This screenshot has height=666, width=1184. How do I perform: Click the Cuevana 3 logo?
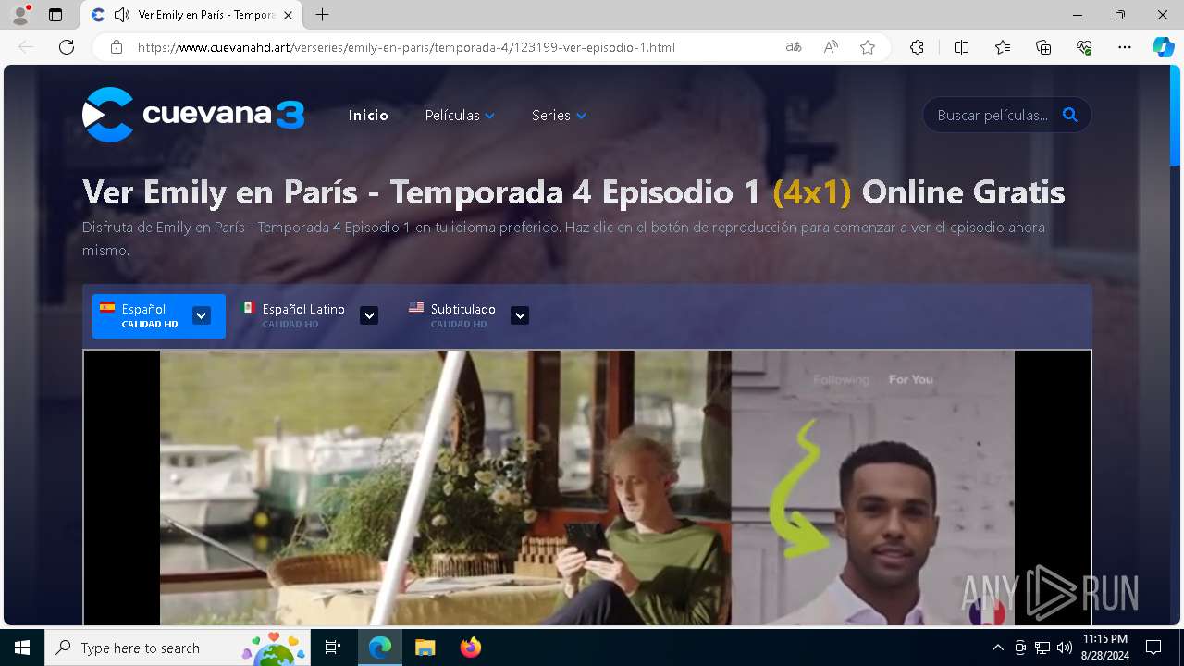pyautogui.click(x=193, y=115)
